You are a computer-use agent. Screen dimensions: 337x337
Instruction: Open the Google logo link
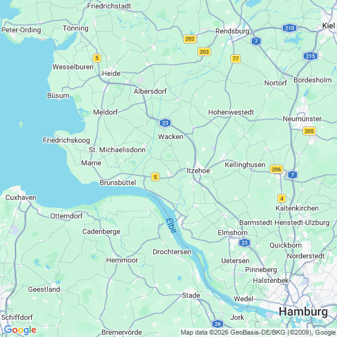(20, 330)
